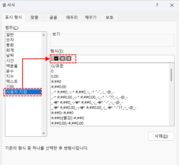Select the G/표준 format

57,66
